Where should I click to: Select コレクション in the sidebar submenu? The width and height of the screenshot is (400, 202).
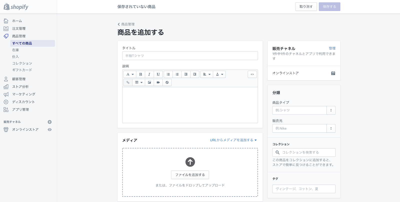22,63
